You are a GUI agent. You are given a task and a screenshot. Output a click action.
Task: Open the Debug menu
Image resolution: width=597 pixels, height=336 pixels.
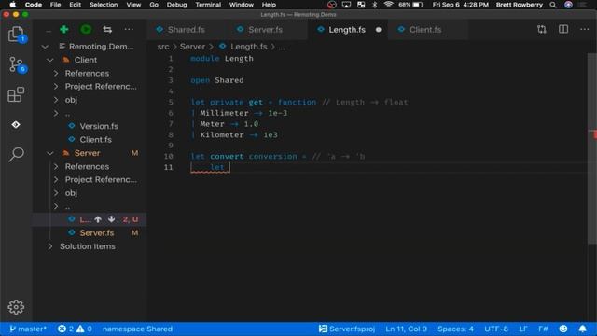click(x=176, y=5)
